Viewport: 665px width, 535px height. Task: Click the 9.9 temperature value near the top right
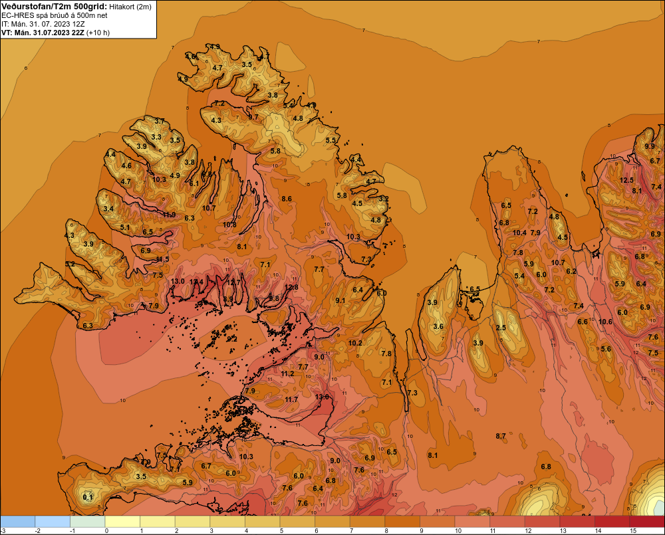(x=650, y=146)
